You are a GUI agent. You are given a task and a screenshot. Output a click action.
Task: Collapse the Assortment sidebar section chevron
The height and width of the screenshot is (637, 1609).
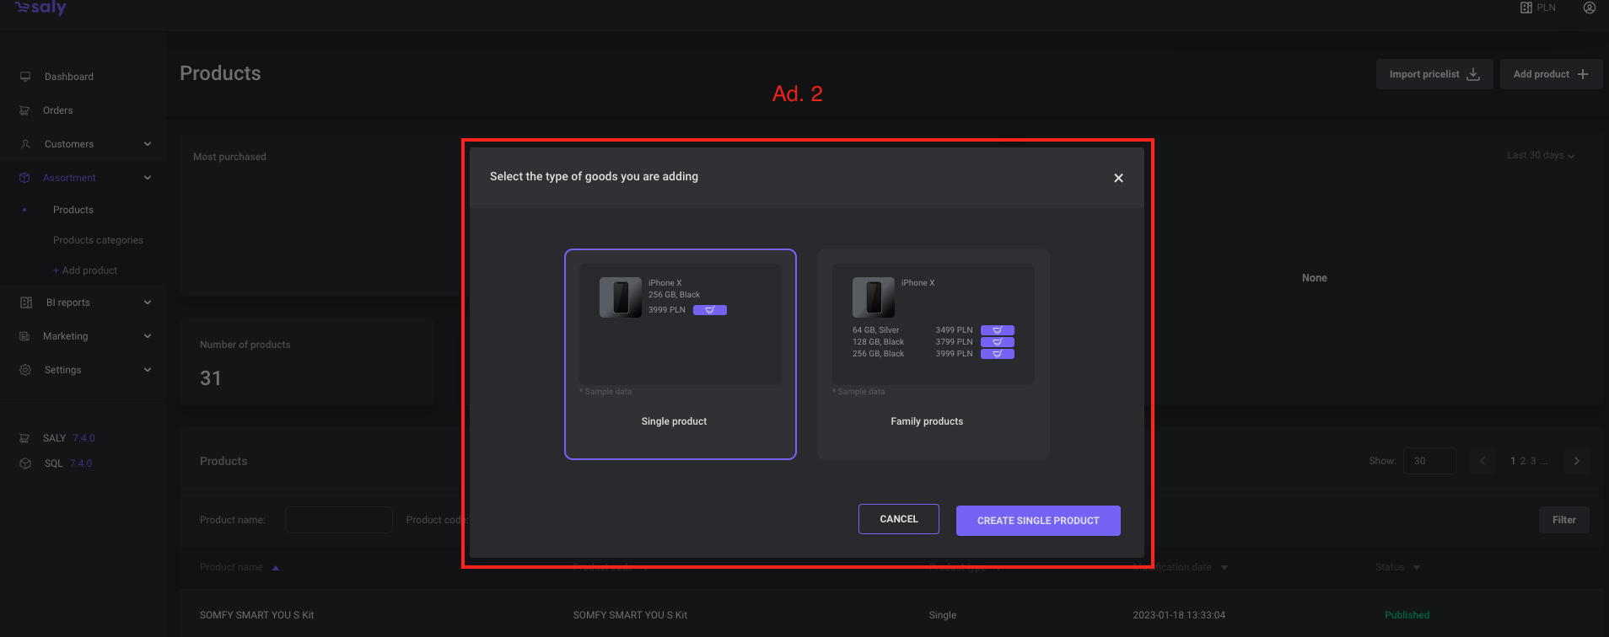pos(148,178)
